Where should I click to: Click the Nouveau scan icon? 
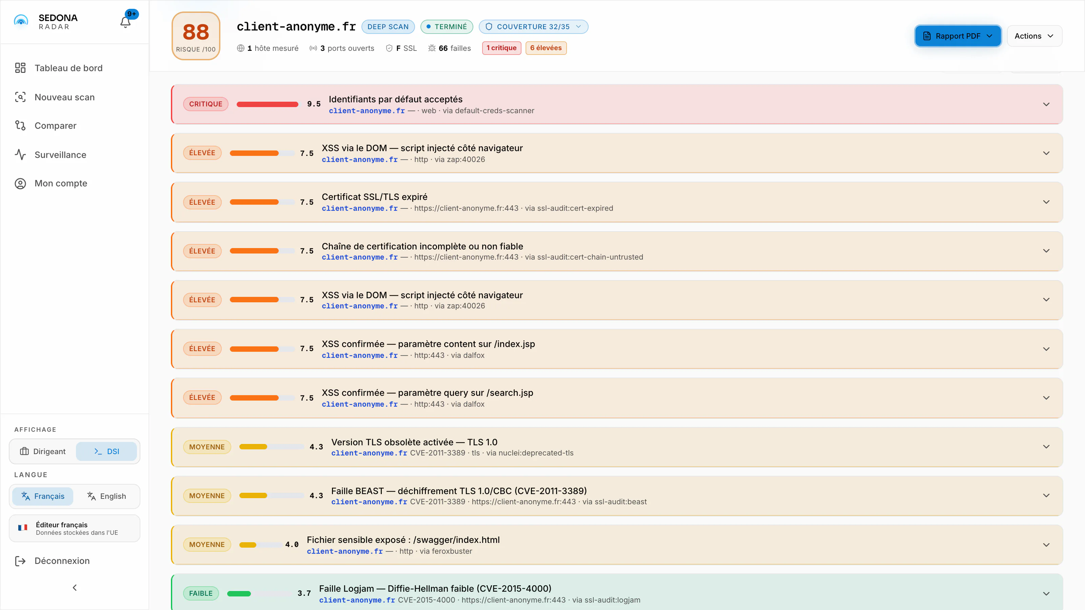pyautogui.click(x=20, y=97)
